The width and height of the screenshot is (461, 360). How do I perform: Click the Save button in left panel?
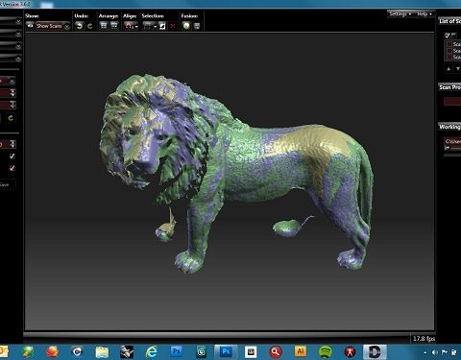7,184
